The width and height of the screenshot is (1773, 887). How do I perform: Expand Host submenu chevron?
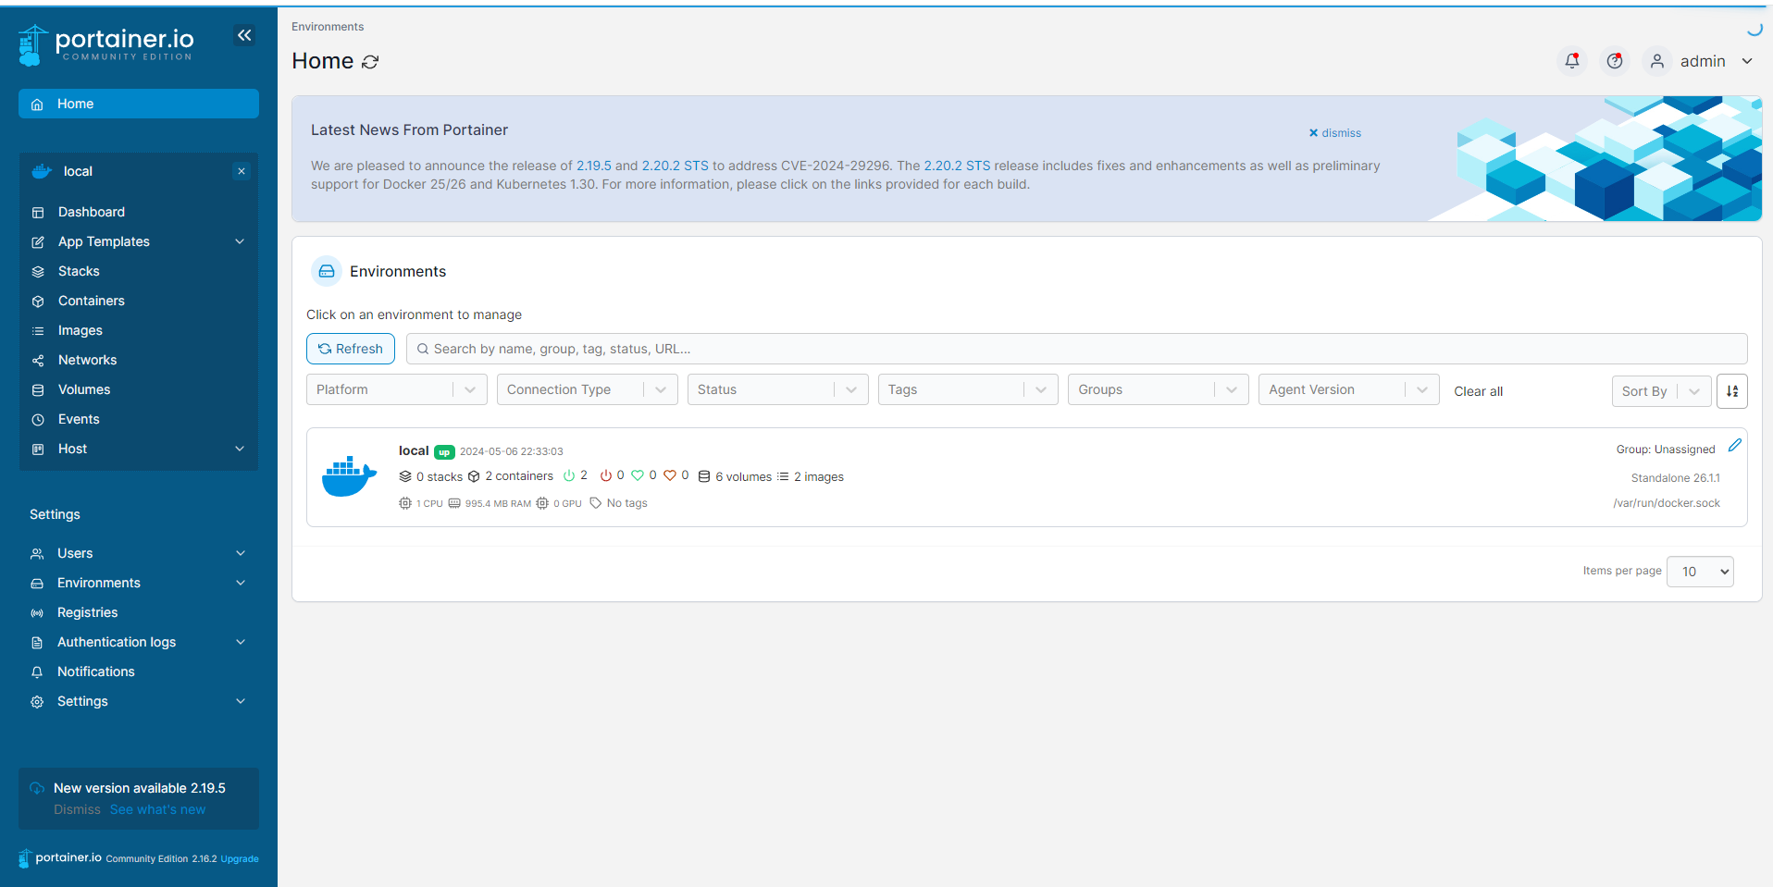coord(240,449)
